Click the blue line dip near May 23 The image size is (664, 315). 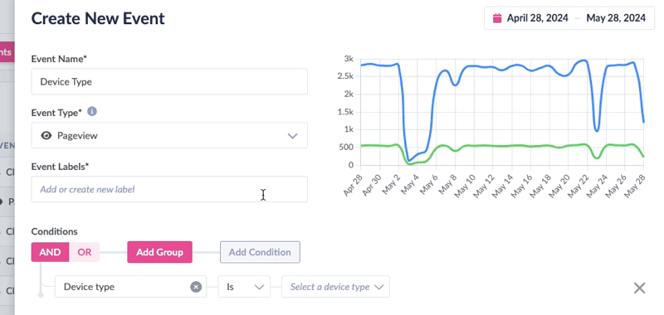[x=597, y=130]
